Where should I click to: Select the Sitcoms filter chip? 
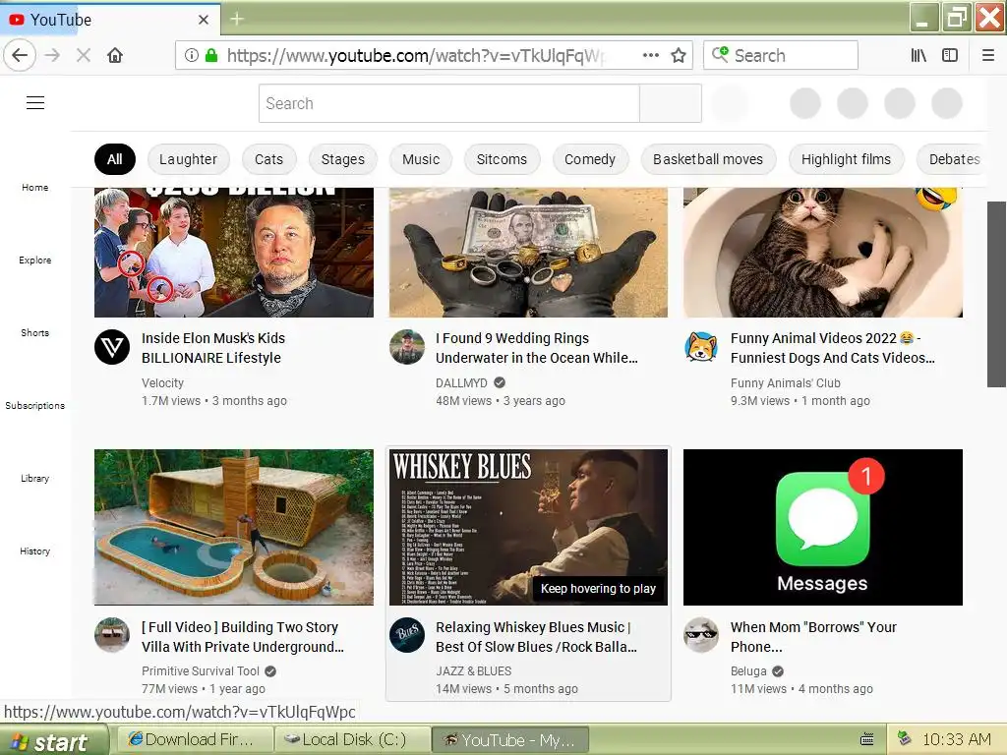502,159
